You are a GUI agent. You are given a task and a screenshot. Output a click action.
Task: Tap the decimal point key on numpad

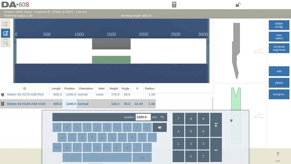[178, 156]
